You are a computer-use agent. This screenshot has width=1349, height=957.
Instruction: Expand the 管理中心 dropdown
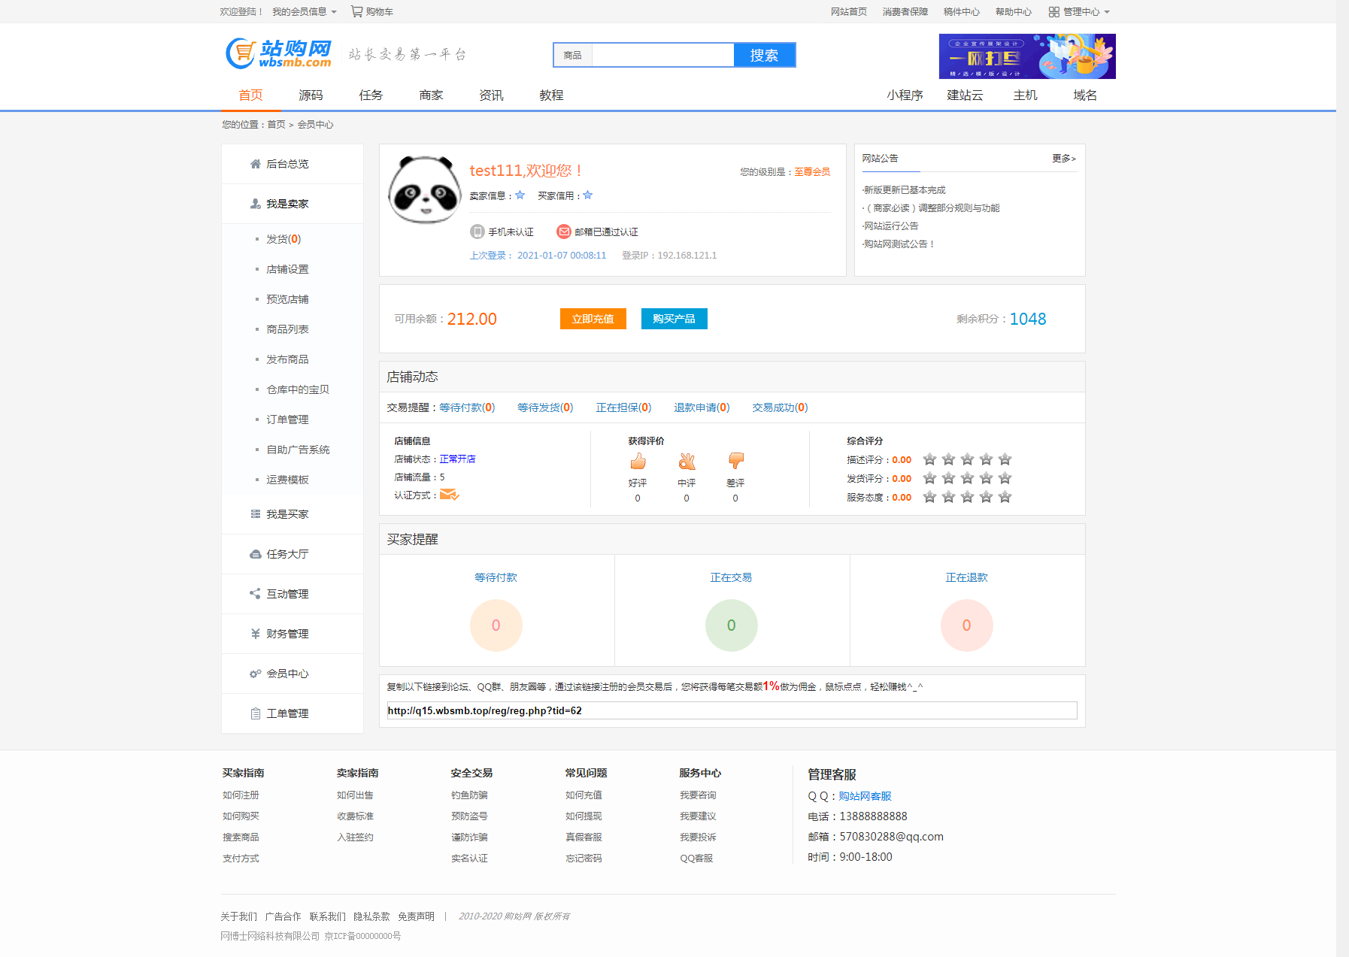click(1079, 12)
